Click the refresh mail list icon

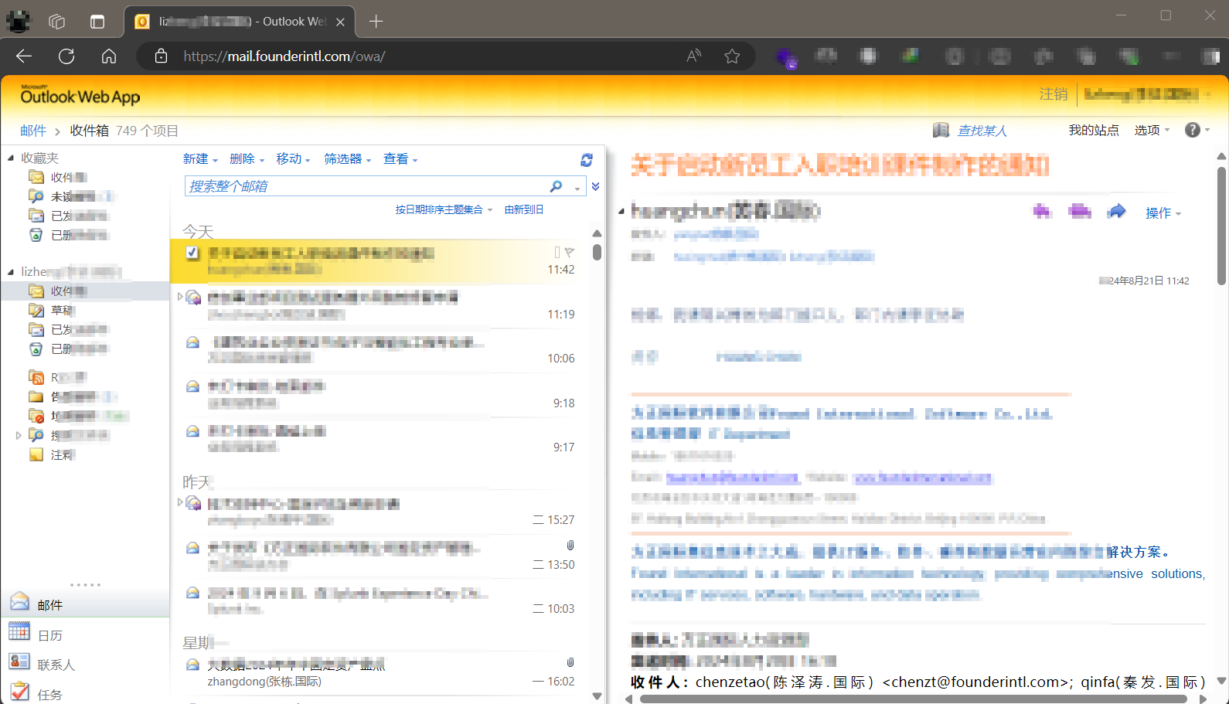click(x=587, y=160)
